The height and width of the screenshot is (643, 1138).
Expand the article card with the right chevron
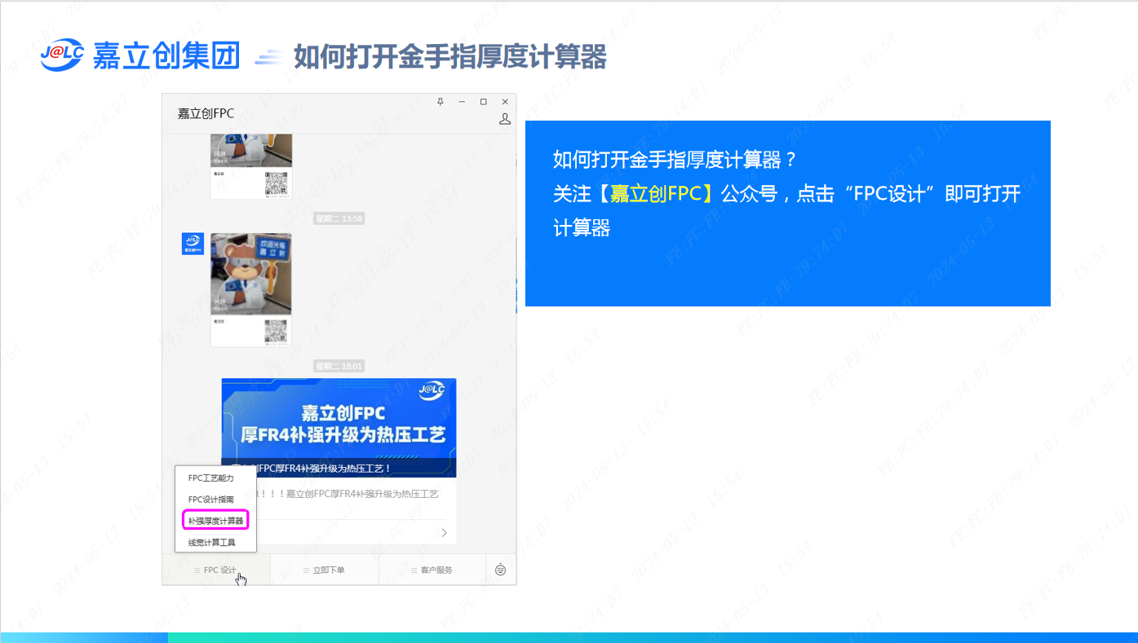click(x=444, y=532)
